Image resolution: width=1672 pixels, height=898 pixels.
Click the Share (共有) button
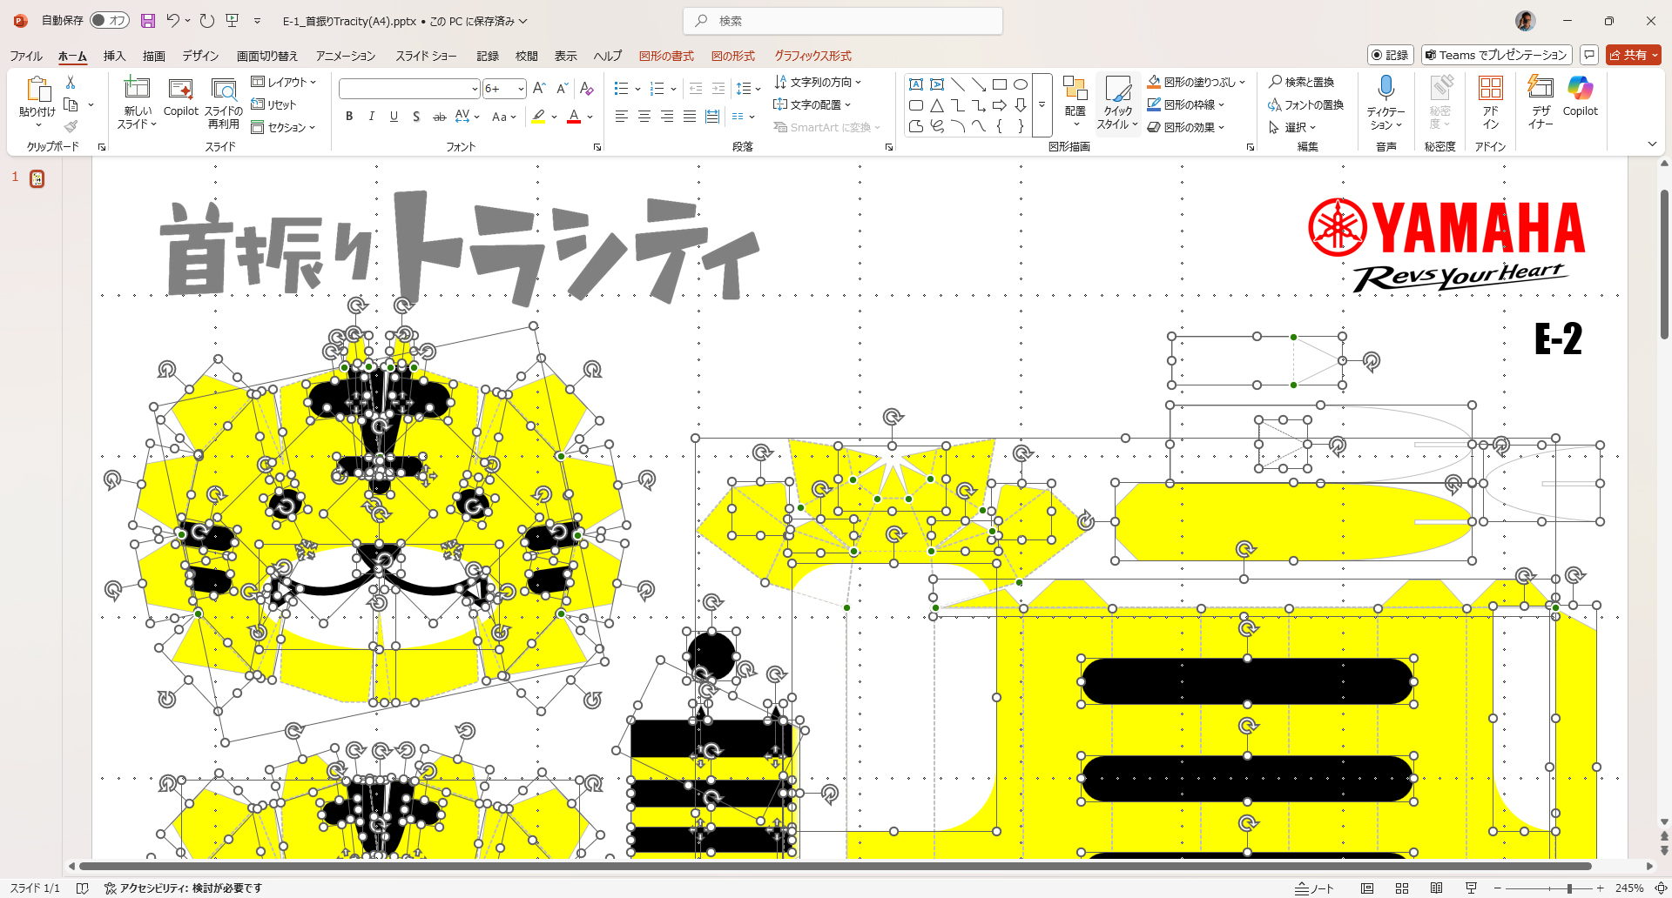[x=1633, y=55]
